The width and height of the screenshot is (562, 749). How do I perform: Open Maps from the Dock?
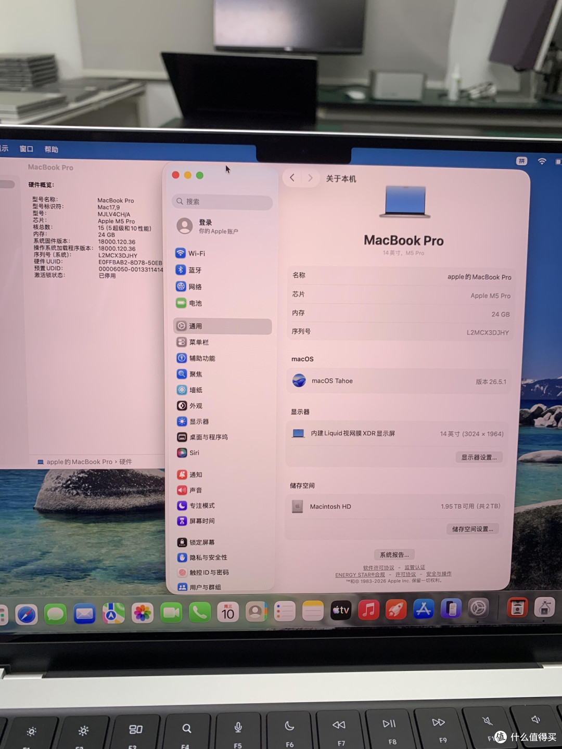(113, 613)
